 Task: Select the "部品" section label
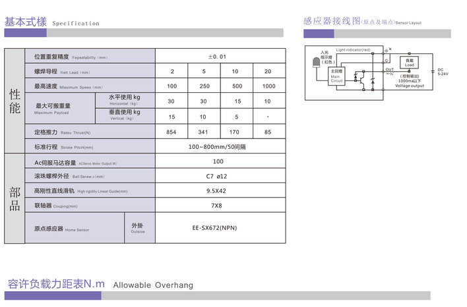pos(15,199)
